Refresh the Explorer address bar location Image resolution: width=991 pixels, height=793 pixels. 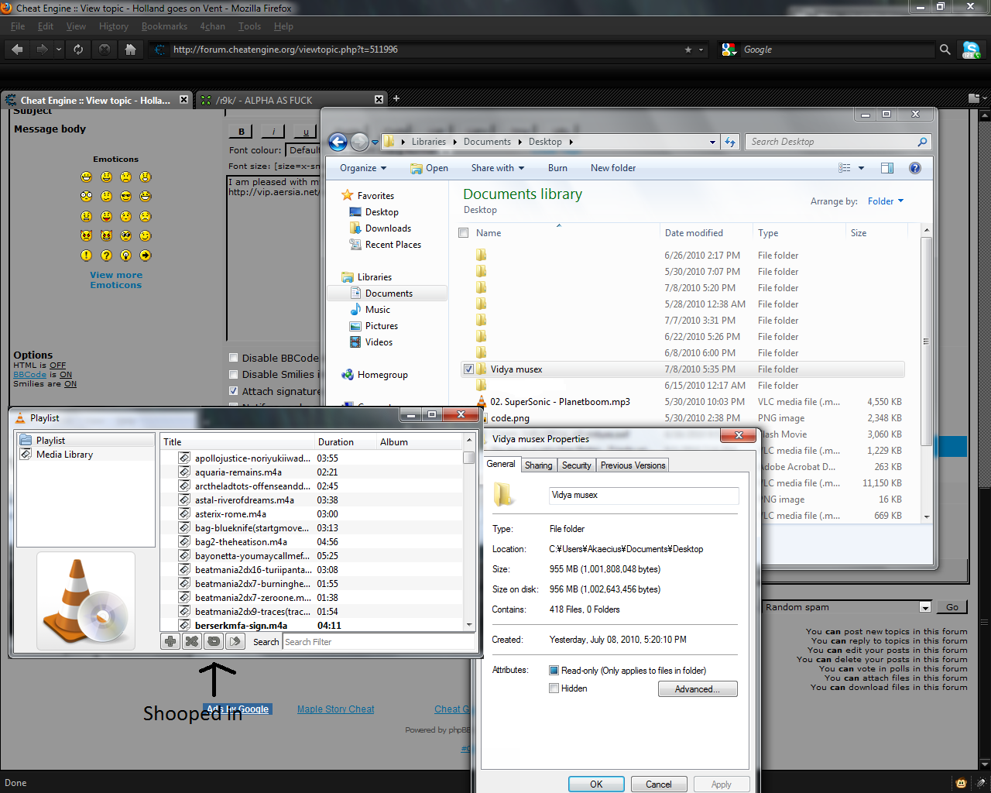tap(730, 142)
